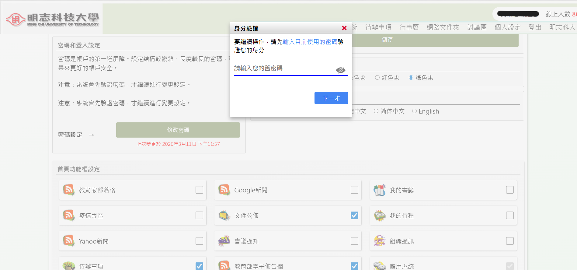Screen dimensions: 577x270
Task: Click the 首頁功能框設定 heading
Action: (x=79, y=169)
